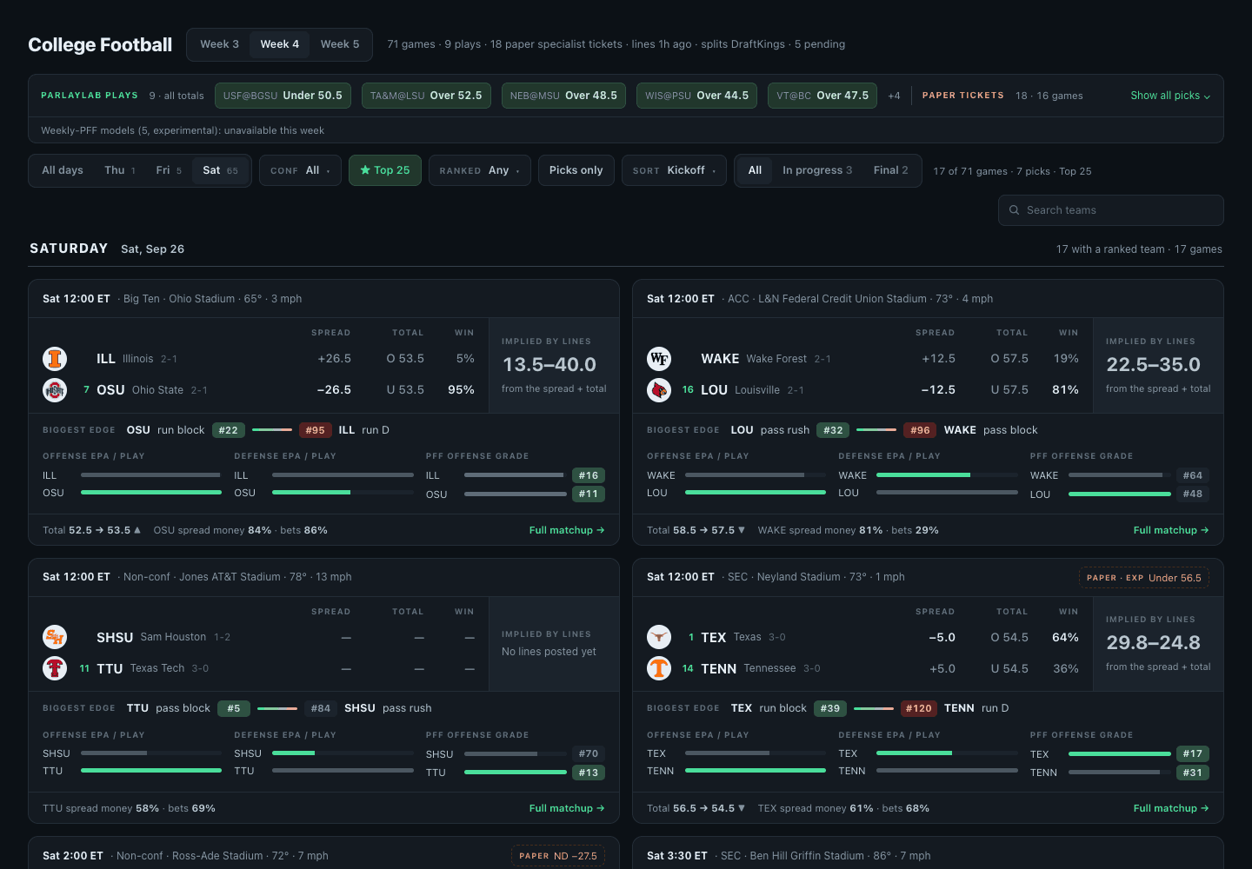This screenshot has width=1252, height=869.
Task: Click the WAKE defense EPA bar
Action: pos(947,475)
